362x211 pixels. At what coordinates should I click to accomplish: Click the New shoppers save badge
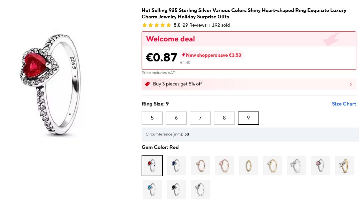(x=212, y=55)
